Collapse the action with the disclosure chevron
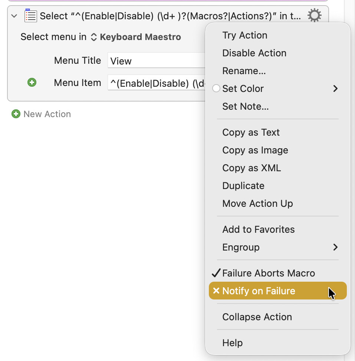Viewport: 355px width, 361px height. (x=14, y=16)
